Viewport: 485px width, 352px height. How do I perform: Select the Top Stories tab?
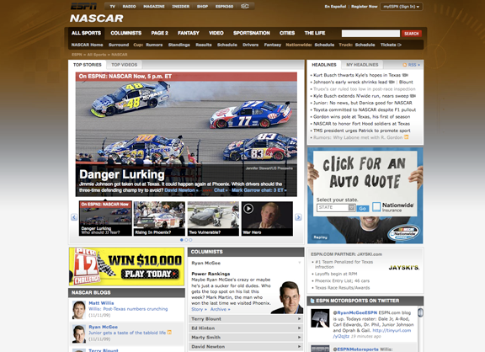pyautogui.click(x=88, y=65)
